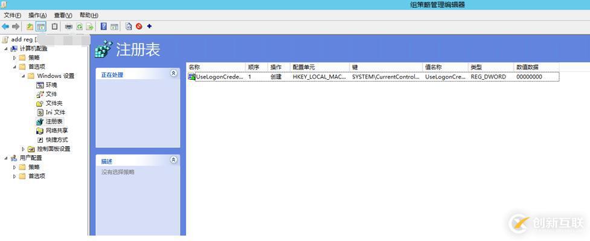This screenshot has width=590, height=241.
Task: Select Ini 文件 in the tree
Action: [x=56, y=112]
